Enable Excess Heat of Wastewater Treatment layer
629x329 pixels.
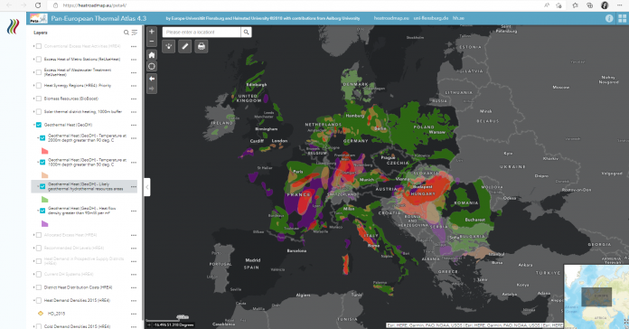39,72
